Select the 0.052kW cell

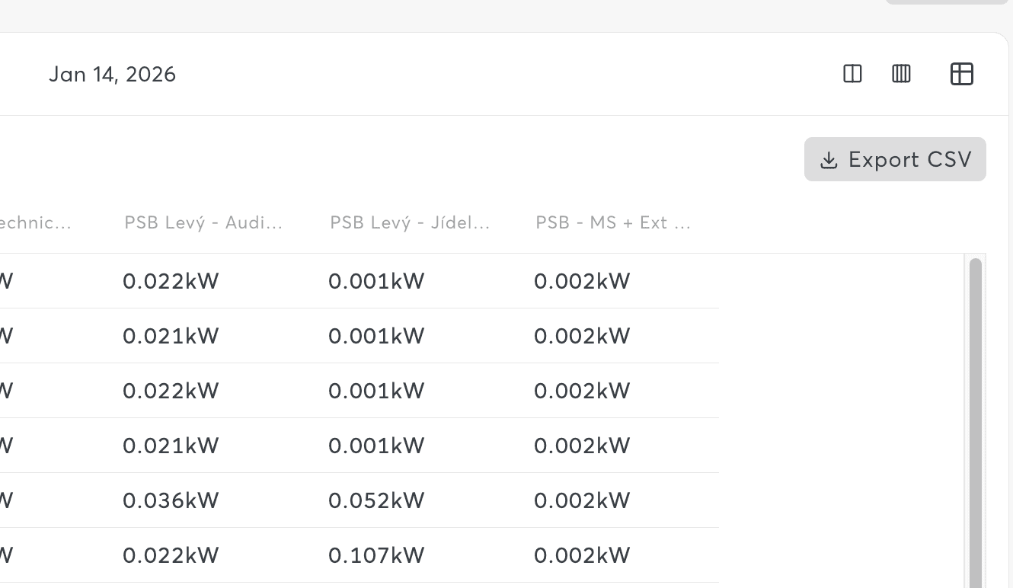pos(376,500)
